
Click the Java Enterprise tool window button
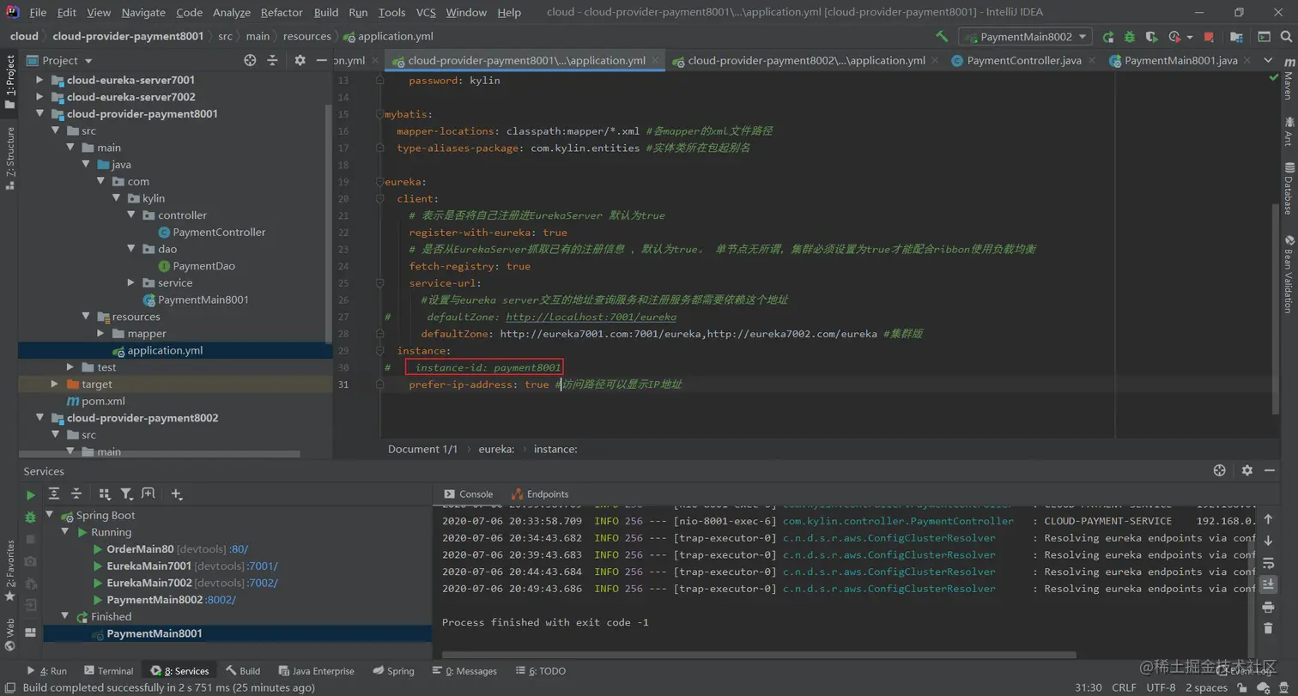pos(315,671)
